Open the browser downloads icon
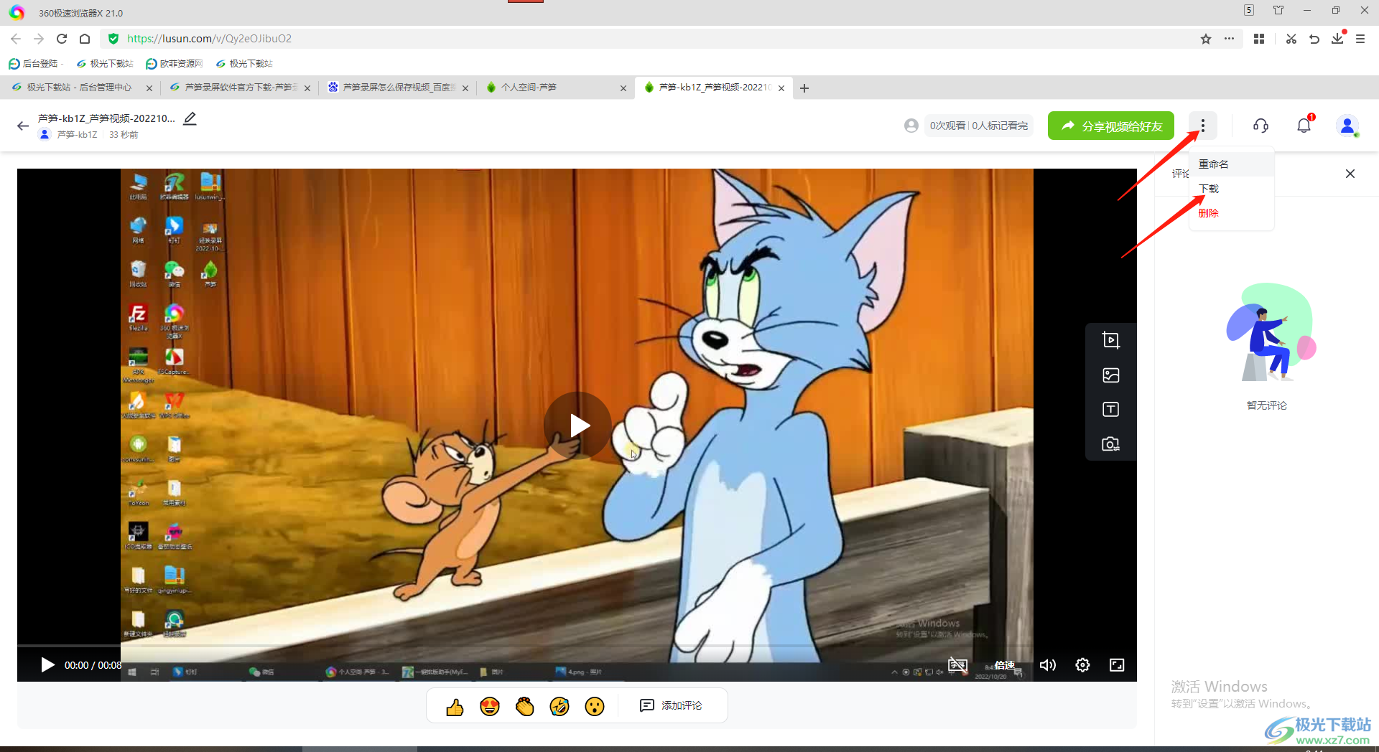The height and width of the screenshot is (752, 1379). pos(1337,39)
